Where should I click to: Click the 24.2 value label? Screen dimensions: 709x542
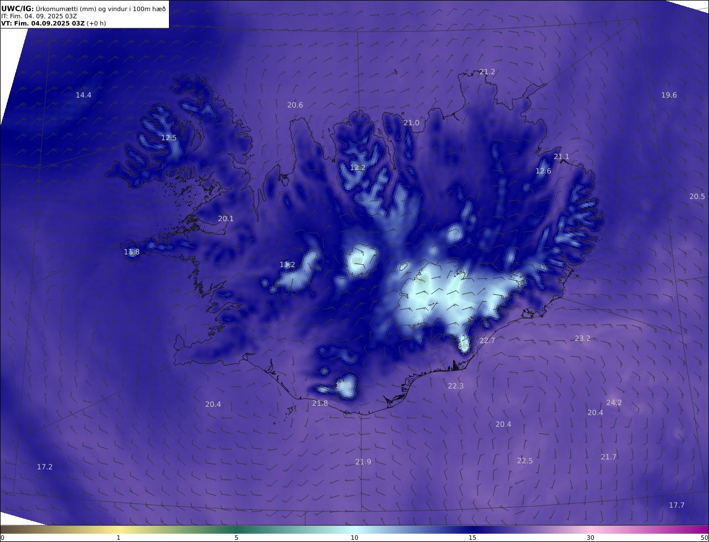614,403
